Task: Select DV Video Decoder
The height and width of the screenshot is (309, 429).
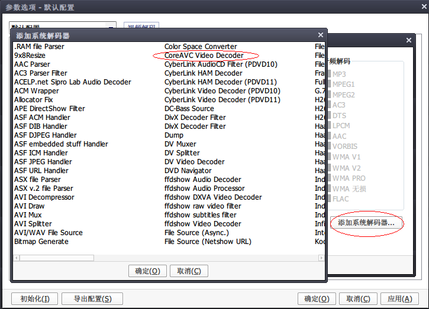Action: tap(195, 162)
